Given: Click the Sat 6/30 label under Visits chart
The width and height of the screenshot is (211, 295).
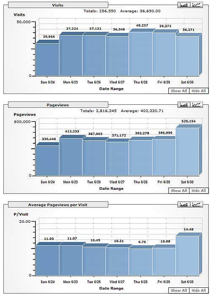Looking at the screenshot, I should 187,82.
